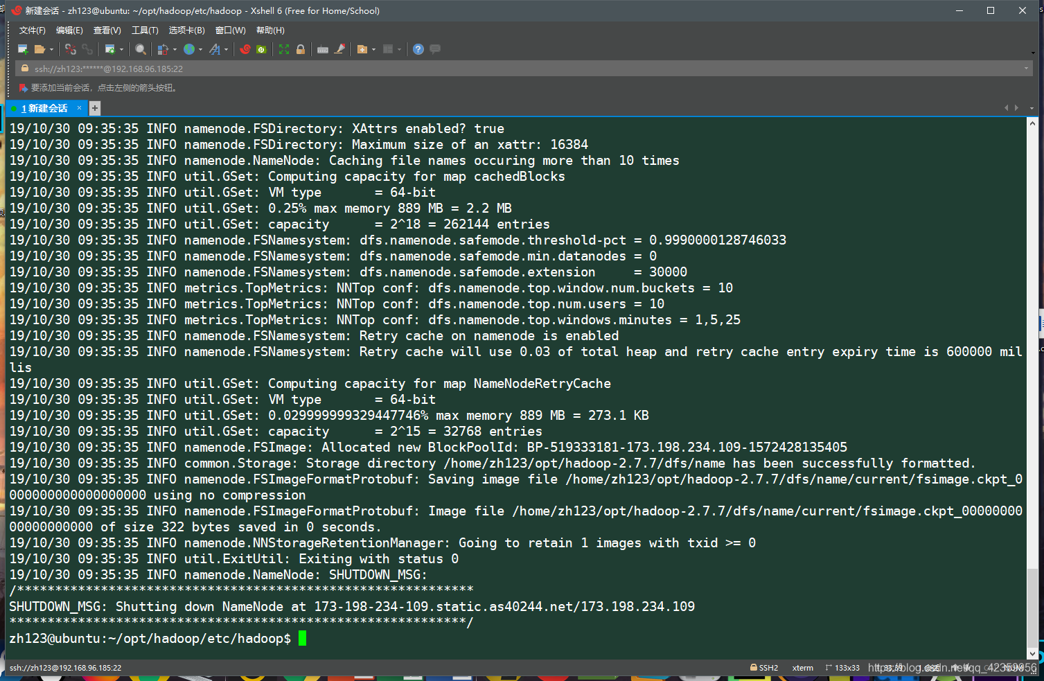This screenshot has height=681, width=1044.
Task: Expand the Layout panes dropdown arrow
Action: [399, 49]
